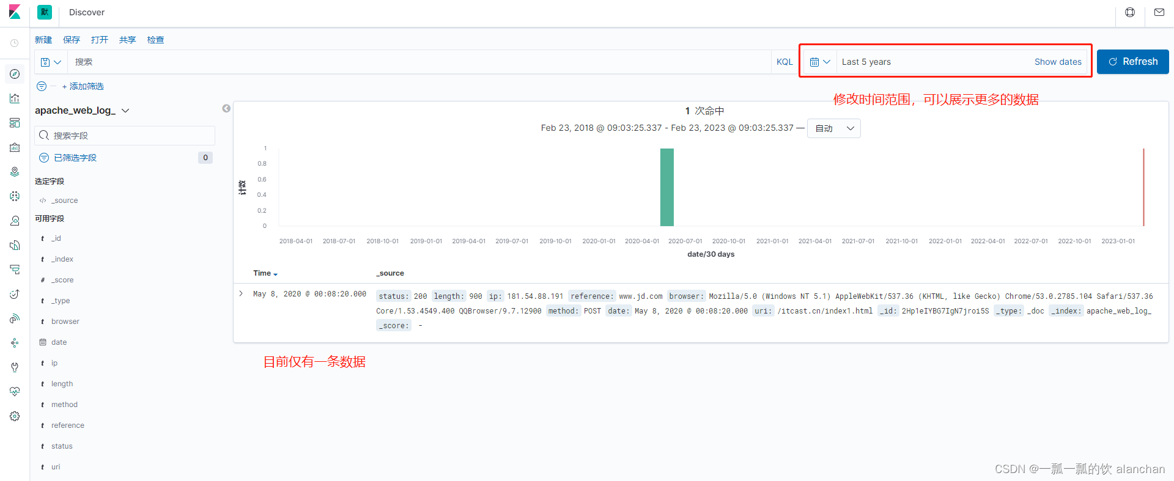Screen dimensions: 1174x481
Task: Open Management gear icon in sidebar
Action: (15, 416)
